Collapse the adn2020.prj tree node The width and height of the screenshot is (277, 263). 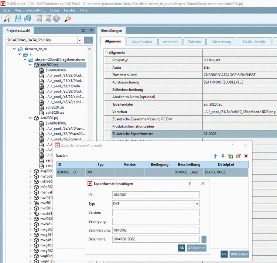click(31, 65)
